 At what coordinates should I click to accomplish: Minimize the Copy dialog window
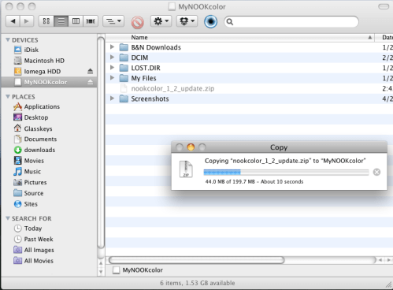coord(191,147)
